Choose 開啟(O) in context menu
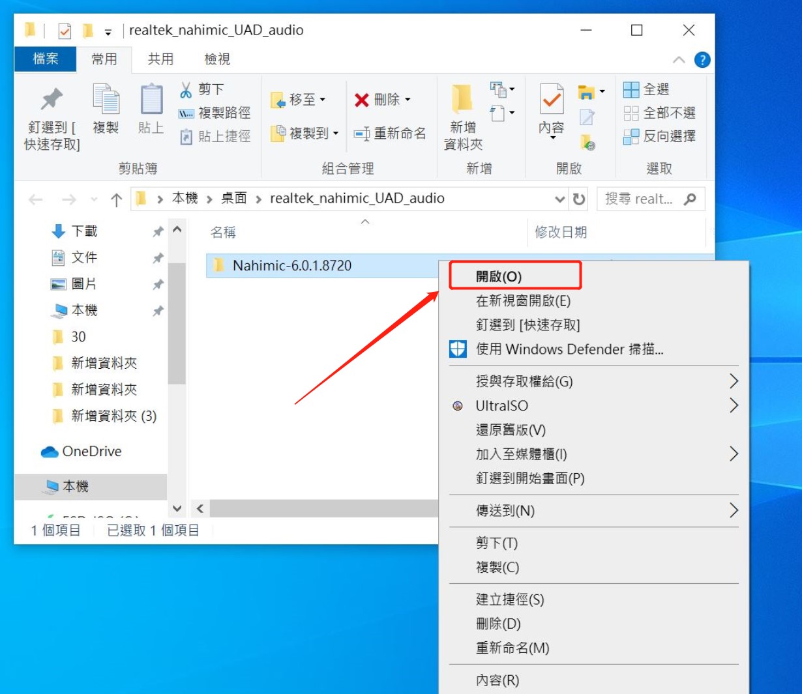Image resolution: width=802 pixels, height=694 pixels. click(x=499, y=276)
